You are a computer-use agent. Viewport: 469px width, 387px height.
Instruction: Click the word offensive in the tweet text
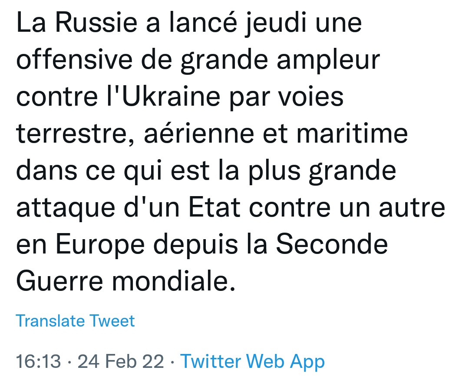pyautogui.click(x=74, y=59)
